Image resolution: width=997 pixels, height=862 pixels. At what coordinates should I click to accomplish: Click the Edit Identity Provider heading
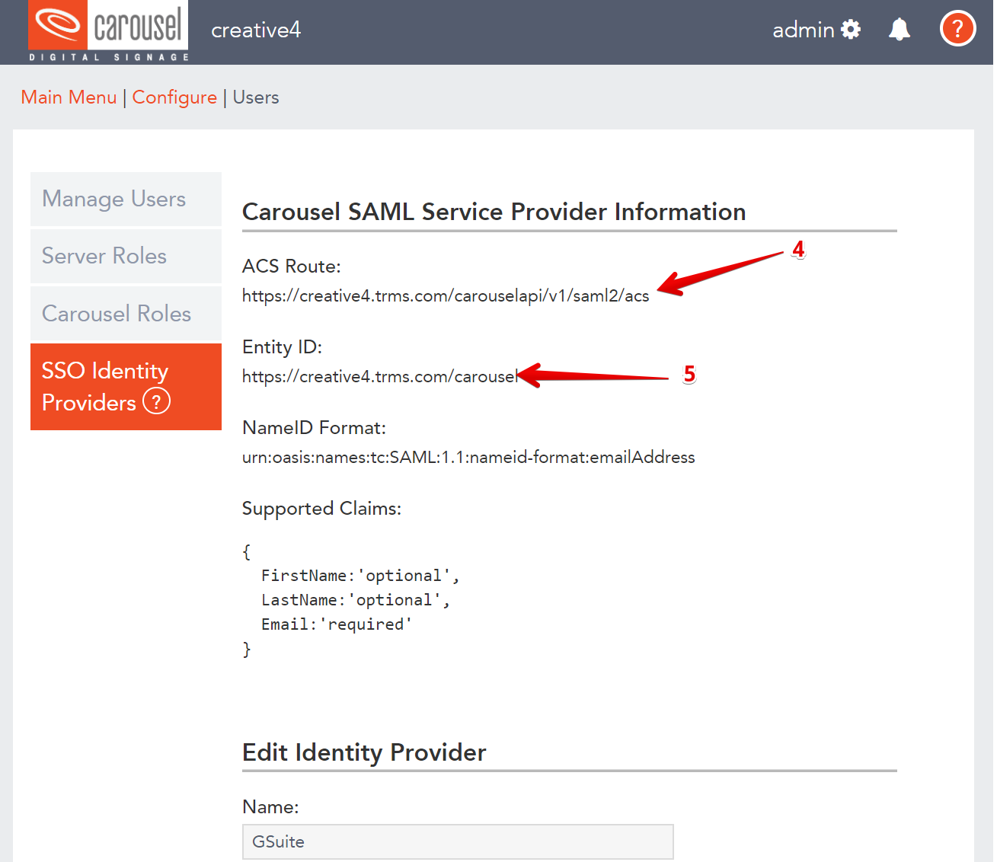364,752
